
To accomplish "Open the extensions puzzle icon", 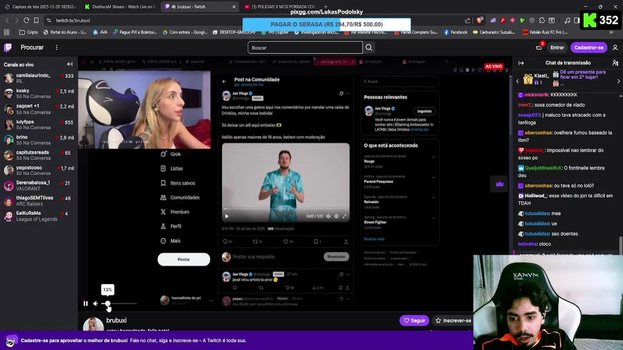I will click(542, 20).
